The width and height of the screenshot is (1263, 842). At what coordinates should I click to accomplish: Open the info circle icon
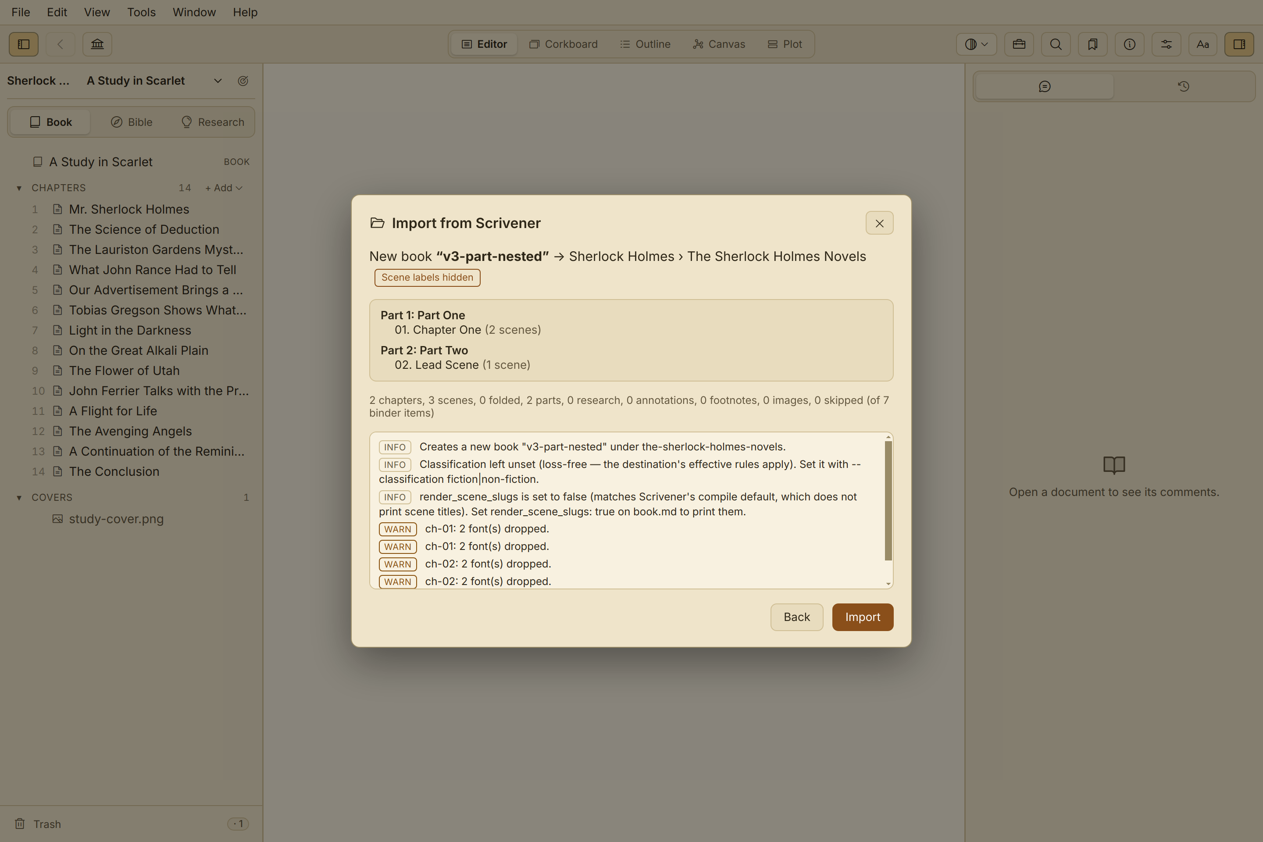click(x=1129, y=44)
